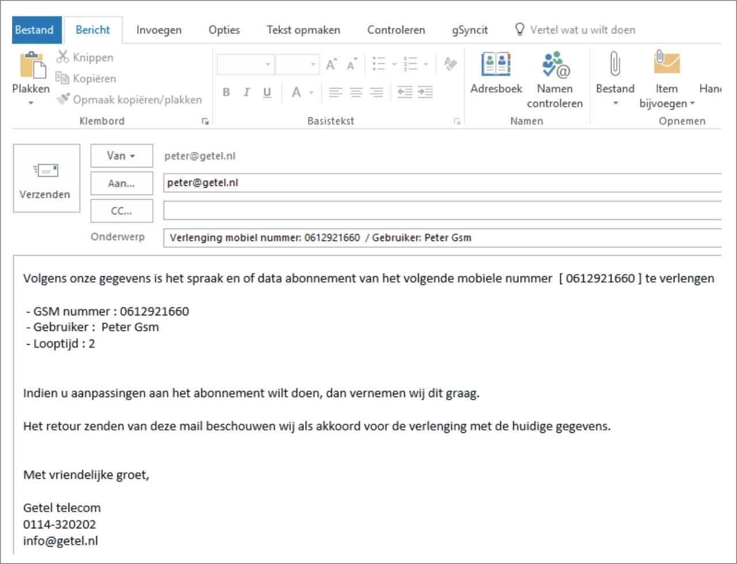Align text left
This screenshot has height=564, width=737.
336,93
